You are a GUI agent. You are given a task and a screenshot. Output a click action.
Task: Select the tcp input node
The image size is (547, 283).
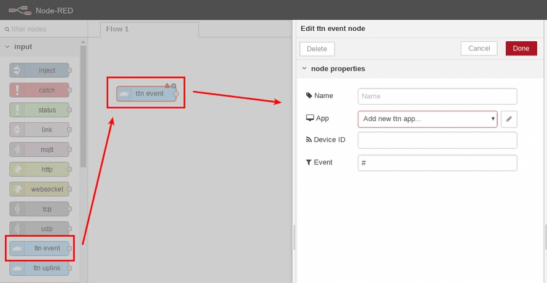(x=40, y=209)
